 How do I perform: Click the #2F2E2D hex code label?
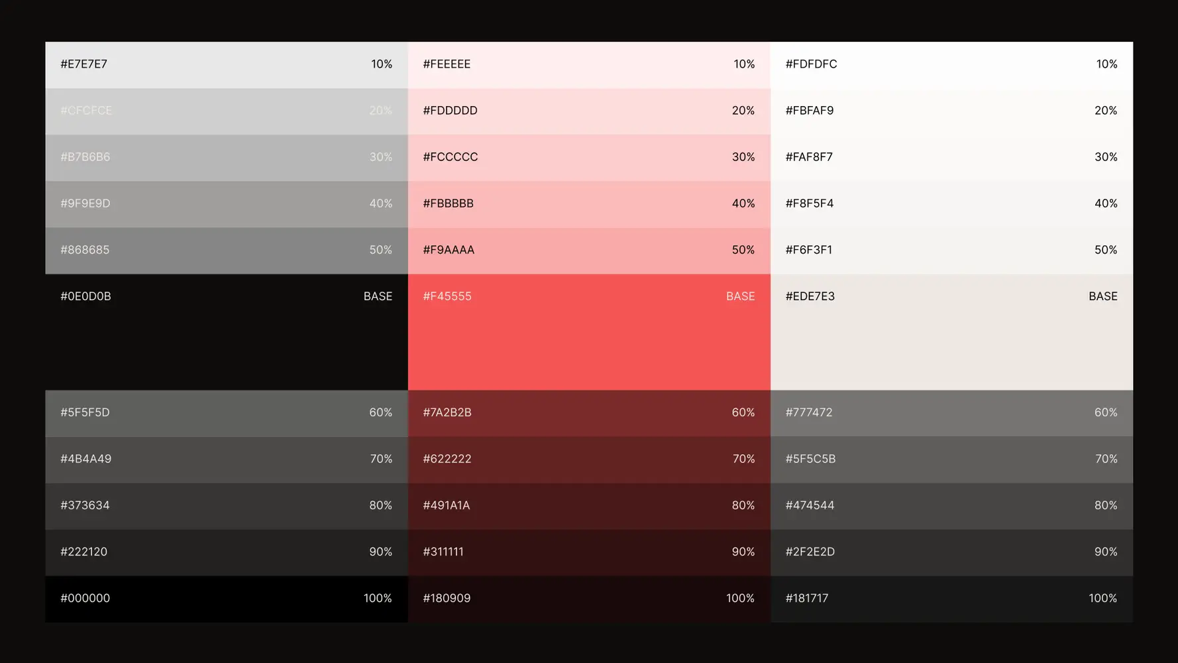pos(810,552)
